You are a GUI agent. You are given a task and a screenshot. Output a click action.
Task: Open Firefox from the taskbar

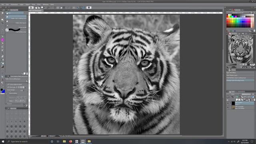70,141
